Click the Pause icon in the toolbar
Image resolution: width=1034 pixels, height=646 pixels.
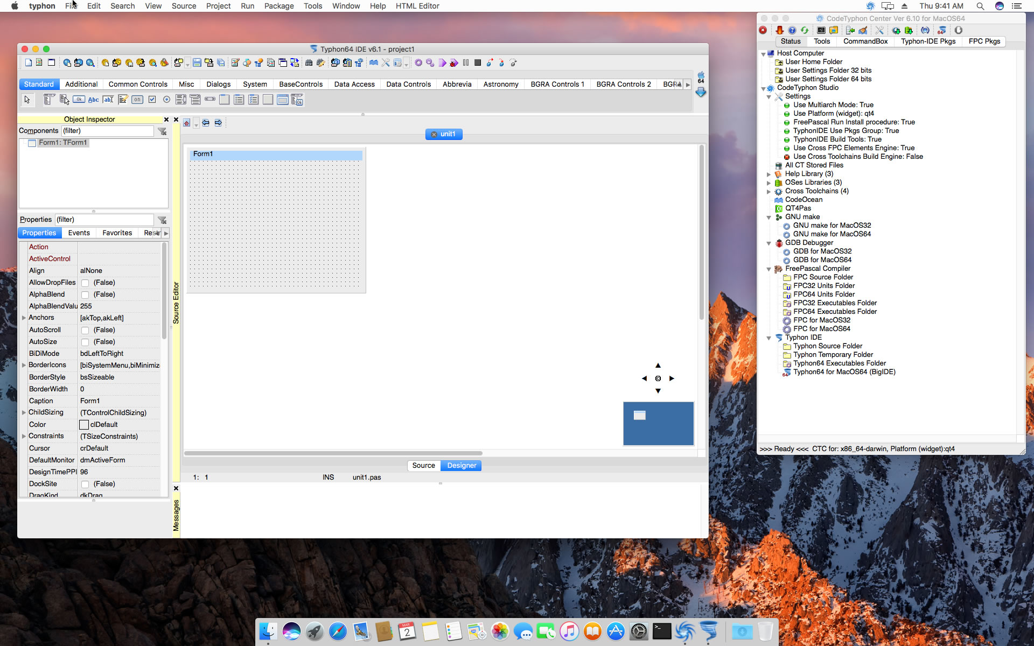(466, 63)
